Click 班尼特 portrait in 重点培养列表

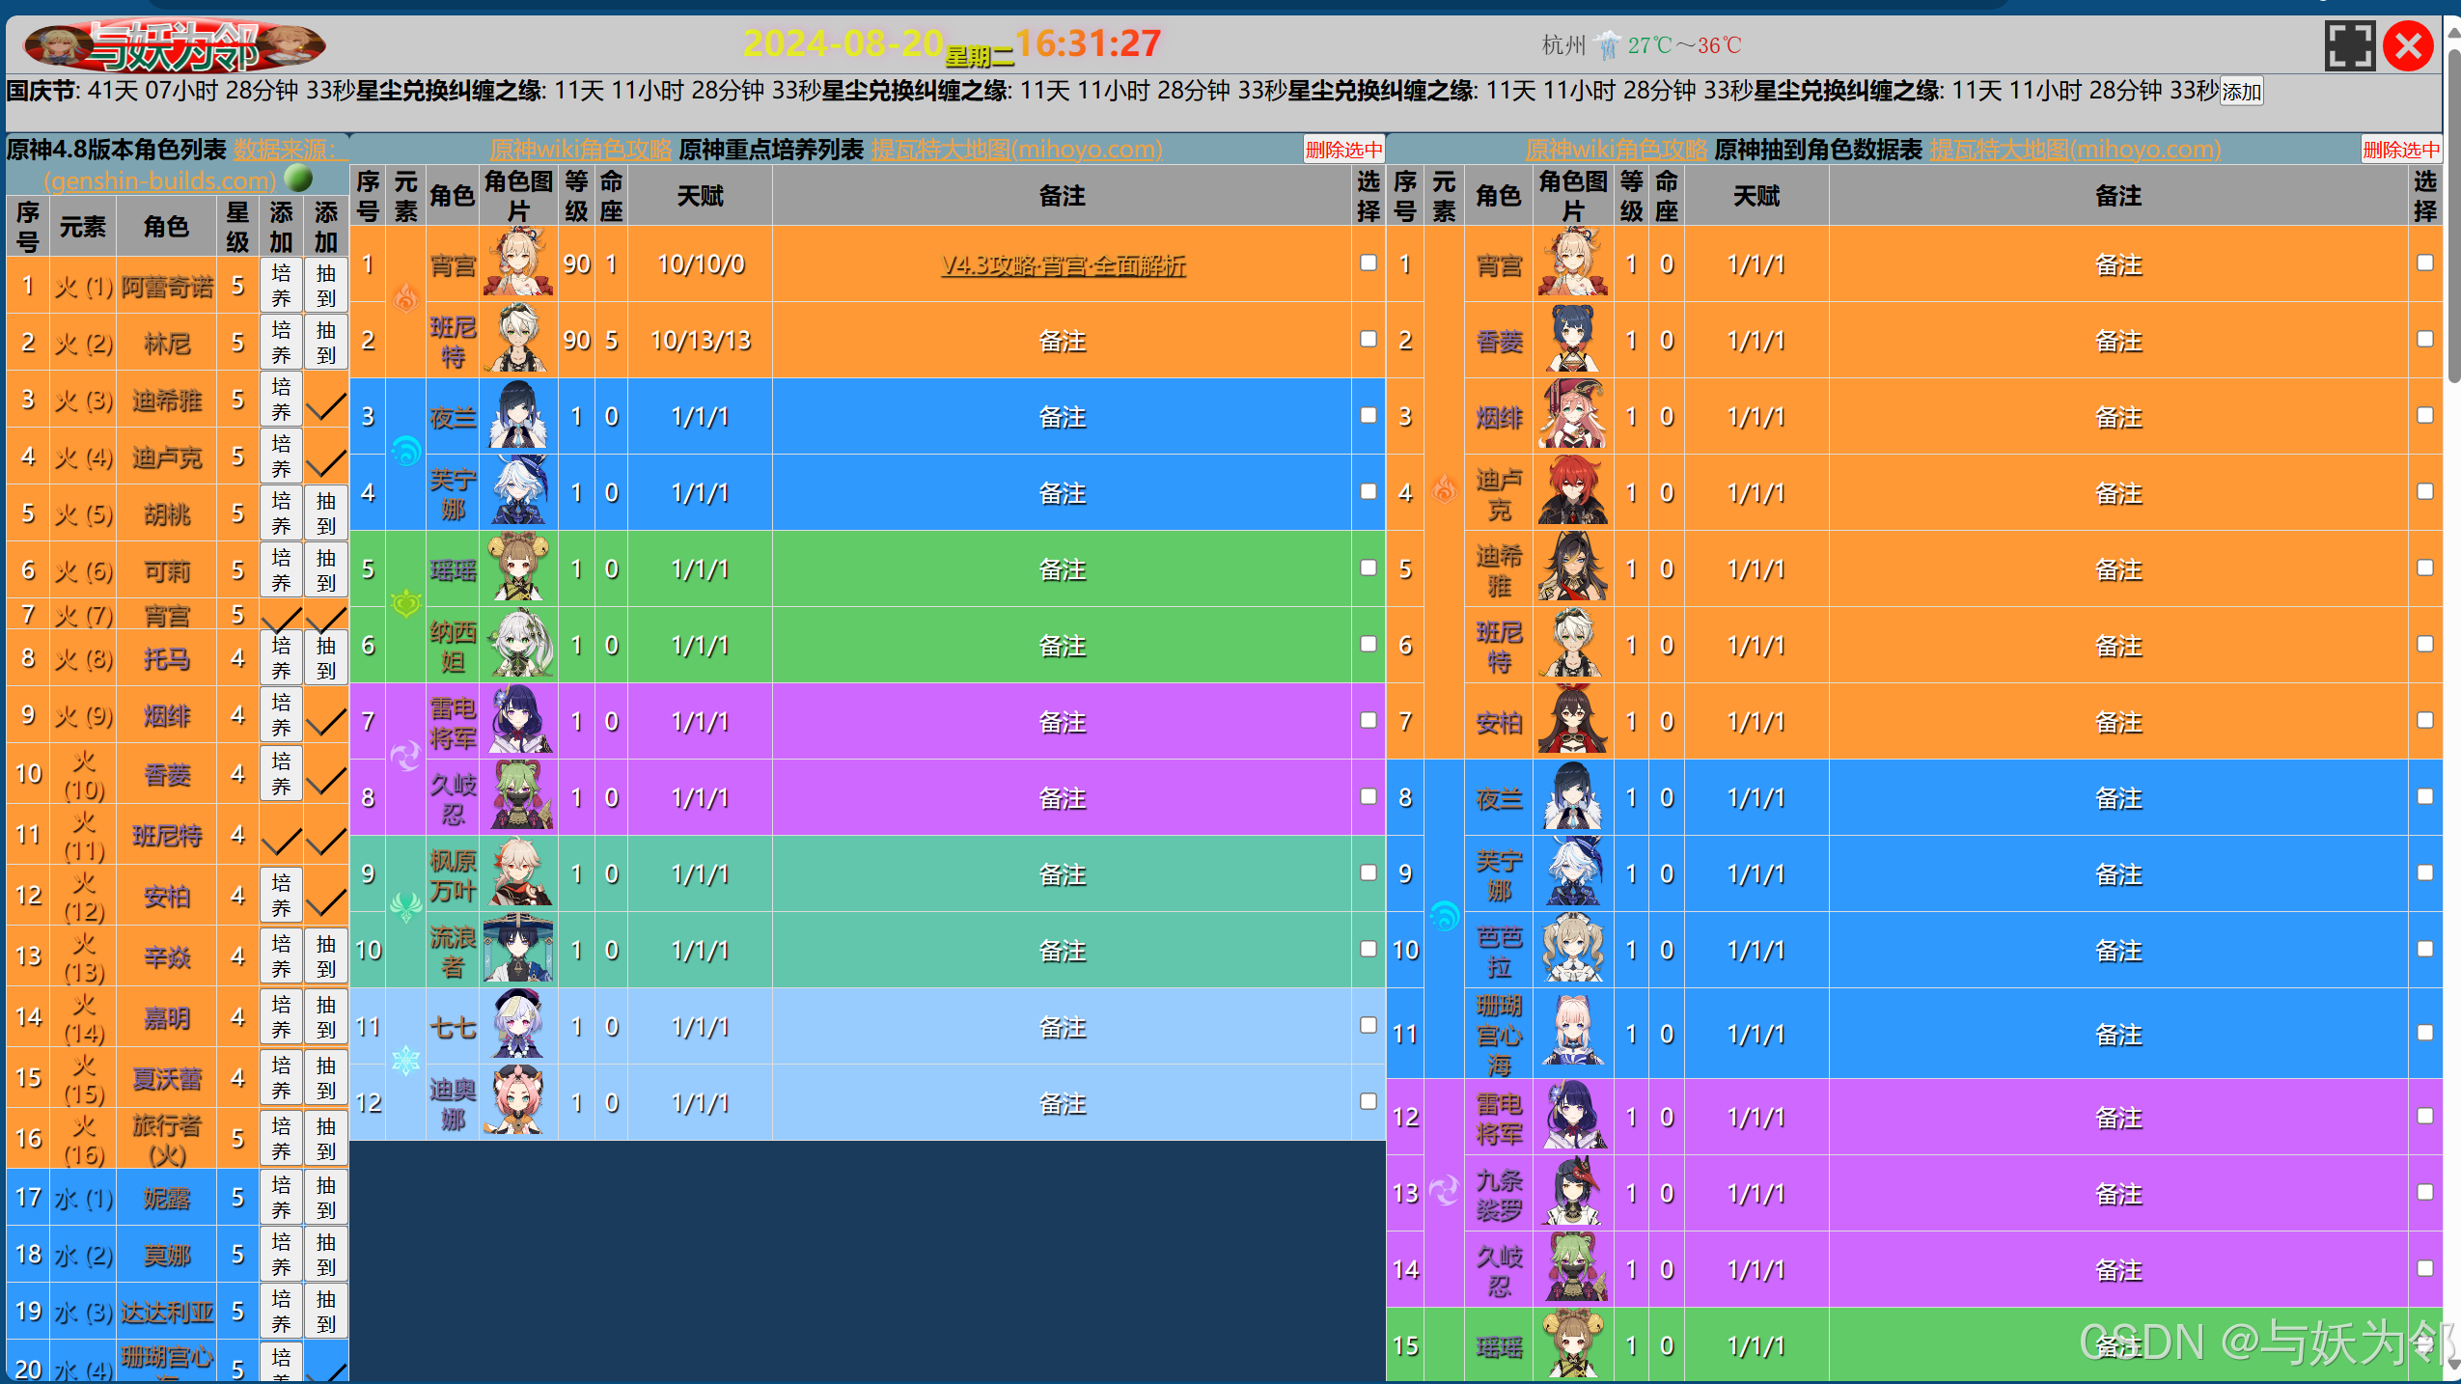[519, 339]
